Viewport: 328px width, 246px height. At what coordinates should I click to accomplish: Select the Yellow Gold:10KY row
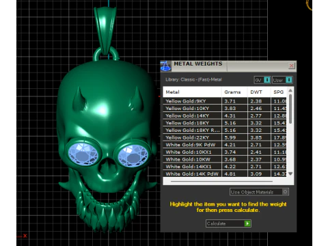(225, 109)
